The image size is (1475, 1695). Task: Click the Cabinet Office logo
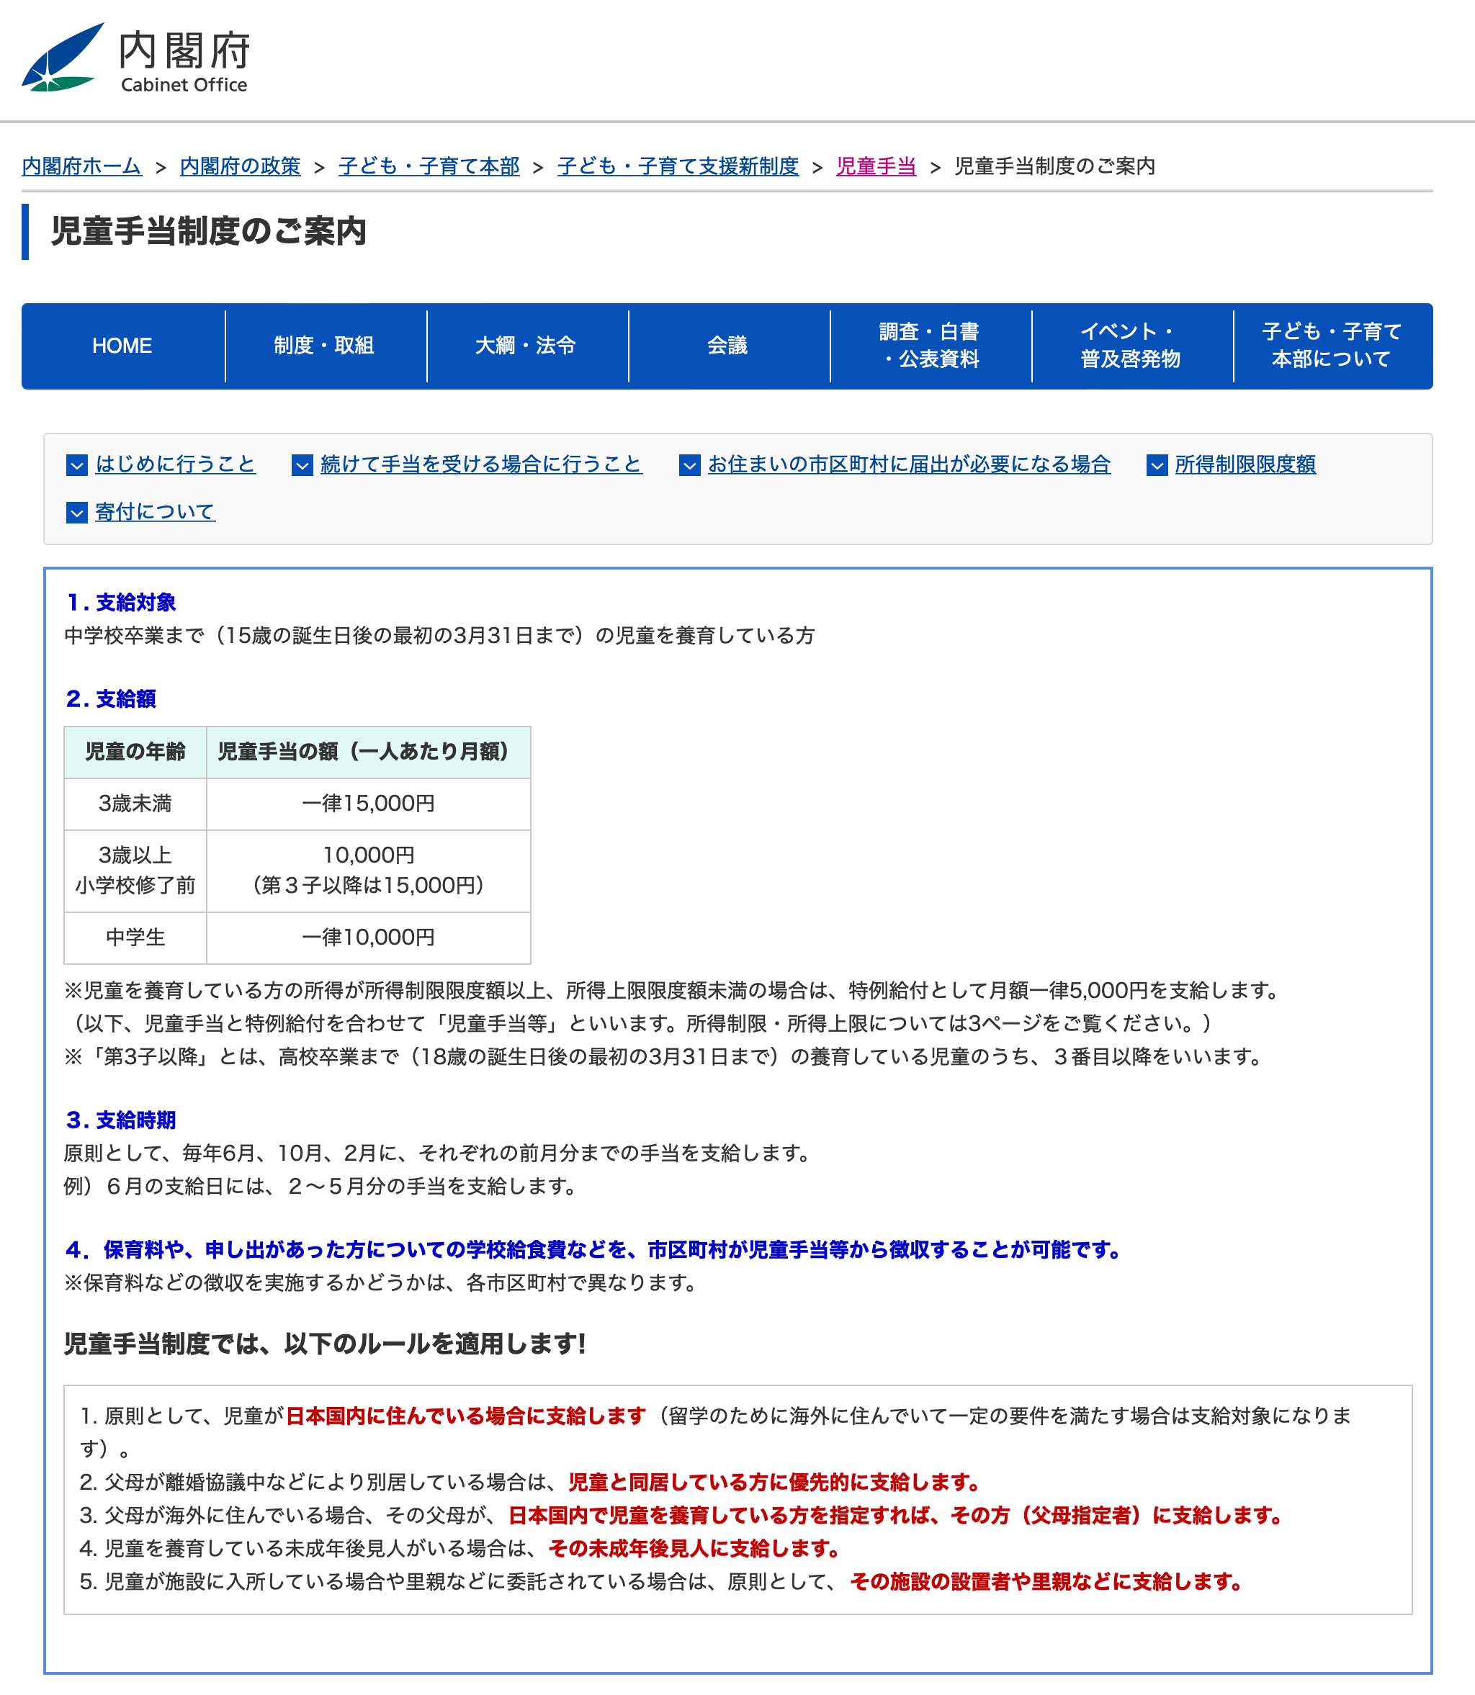[x=140, y=58]
